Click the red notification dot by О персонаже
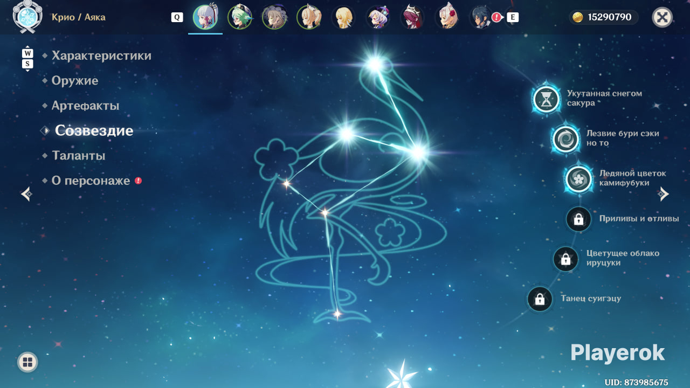This screenshot has width=690, height=388. coord(138,181)
